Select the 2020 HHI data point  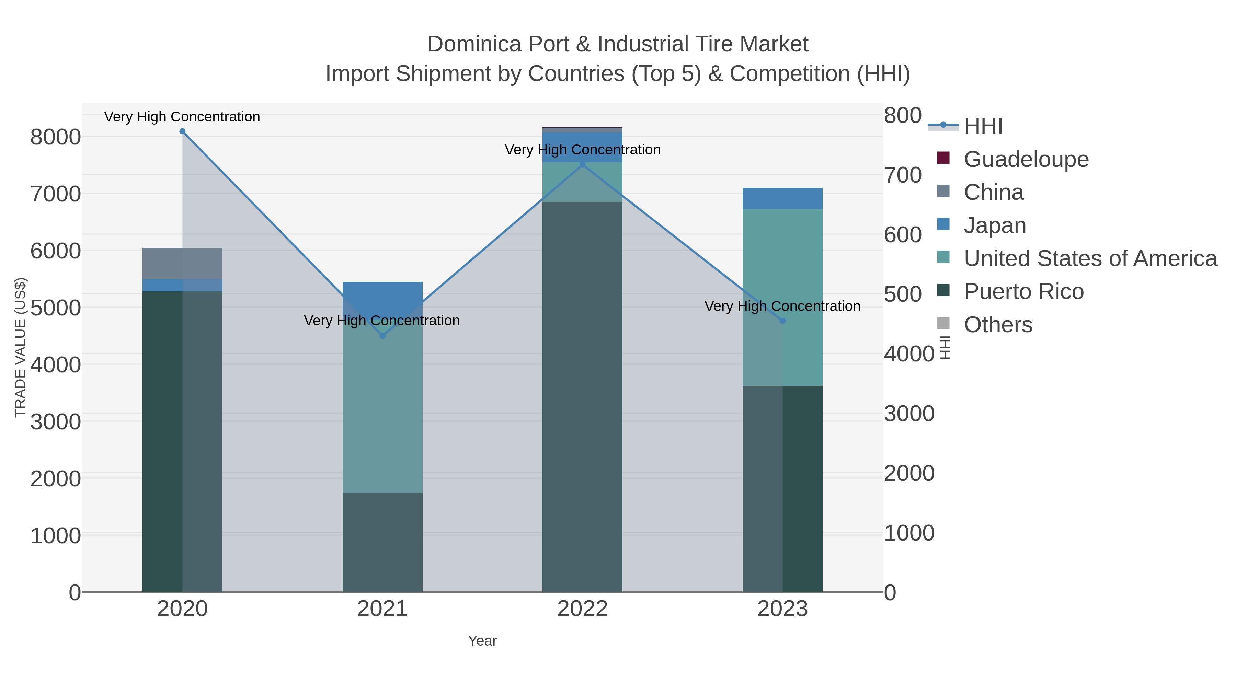click(x=182, y=131)
